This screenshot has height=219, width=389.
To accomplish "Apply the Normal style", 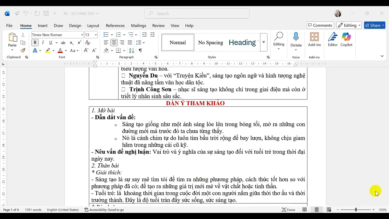I will point(178,43).
